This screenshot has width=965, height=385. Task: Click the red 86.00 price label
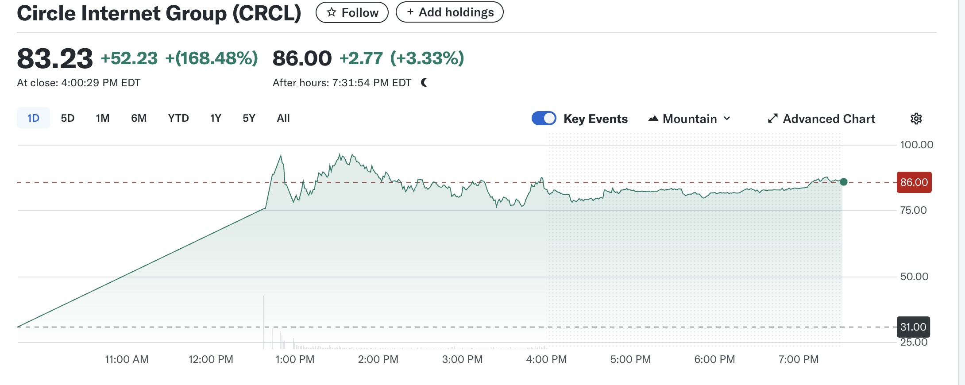coord(914,182)
